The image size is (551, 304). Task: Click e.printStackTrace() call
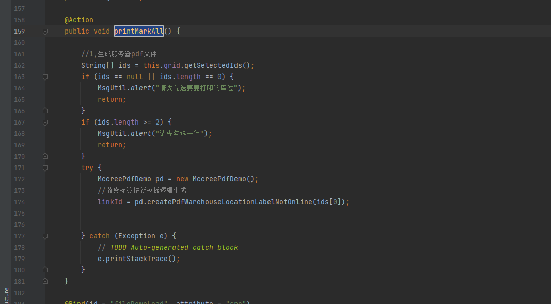coord(137,259)
